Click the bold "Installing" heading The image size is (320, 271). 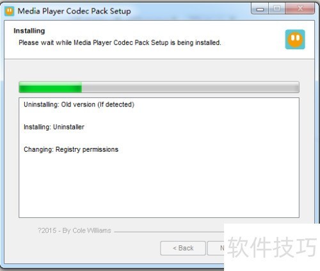coord(29,31)
